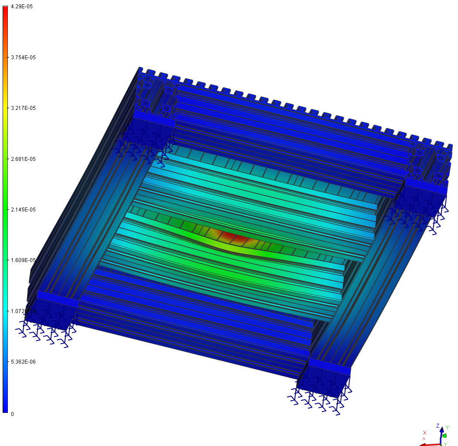Select the 3.754E-05 legend label
Image resolution: width=458 pixels, height=446 pixels.
(23, 58)
